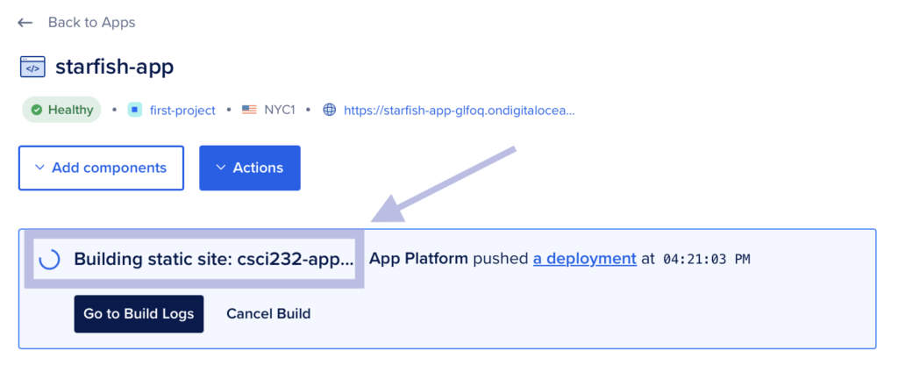Image resolution: width=898 pixels, height=365 pixels.
Task: Click the globe icon beside the URL
Action: coord(330,111)
